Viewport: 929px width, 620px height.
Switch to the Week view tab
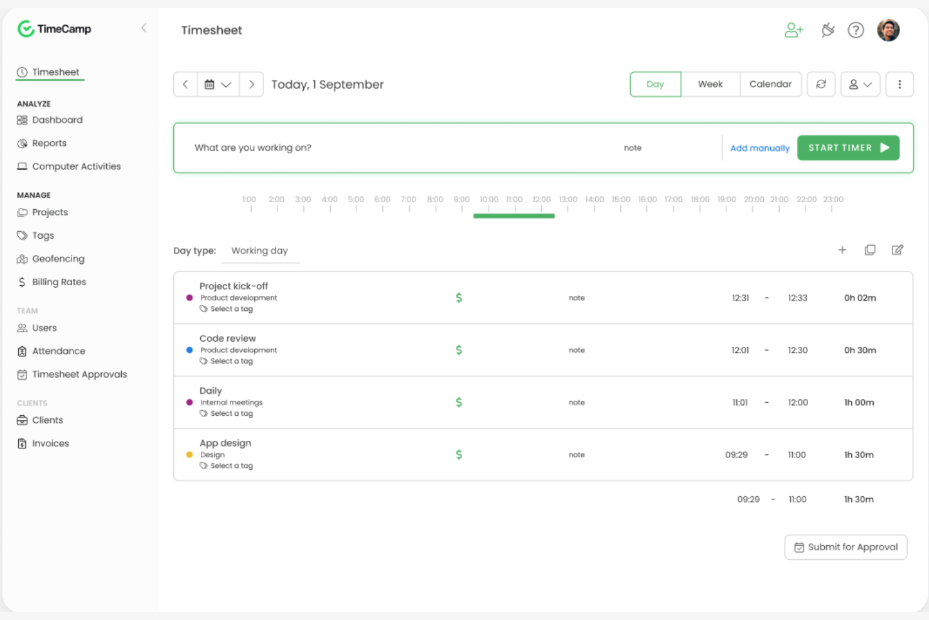pyautogui.click(x=711, y=84)
